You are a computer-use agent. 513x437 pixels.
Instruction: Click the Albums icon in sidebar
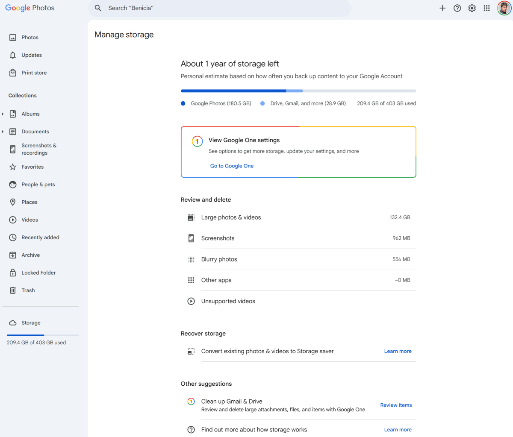13,114
